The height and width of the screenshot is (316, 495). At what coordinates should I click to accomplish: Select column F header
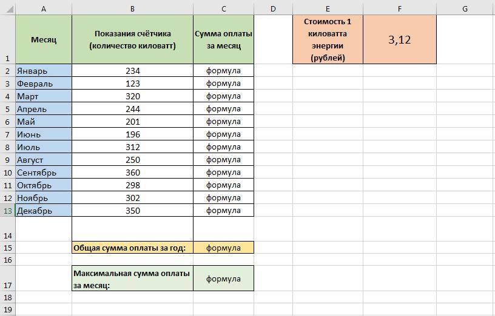[x=400, y=9]
